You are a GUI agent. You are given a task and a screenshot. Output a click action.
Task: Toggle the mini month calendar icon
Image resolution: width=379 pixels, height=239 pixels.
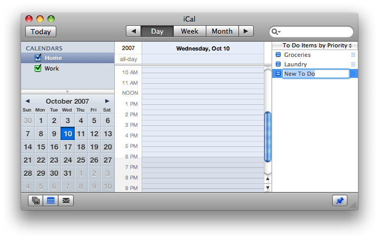(x=51, y=200)
